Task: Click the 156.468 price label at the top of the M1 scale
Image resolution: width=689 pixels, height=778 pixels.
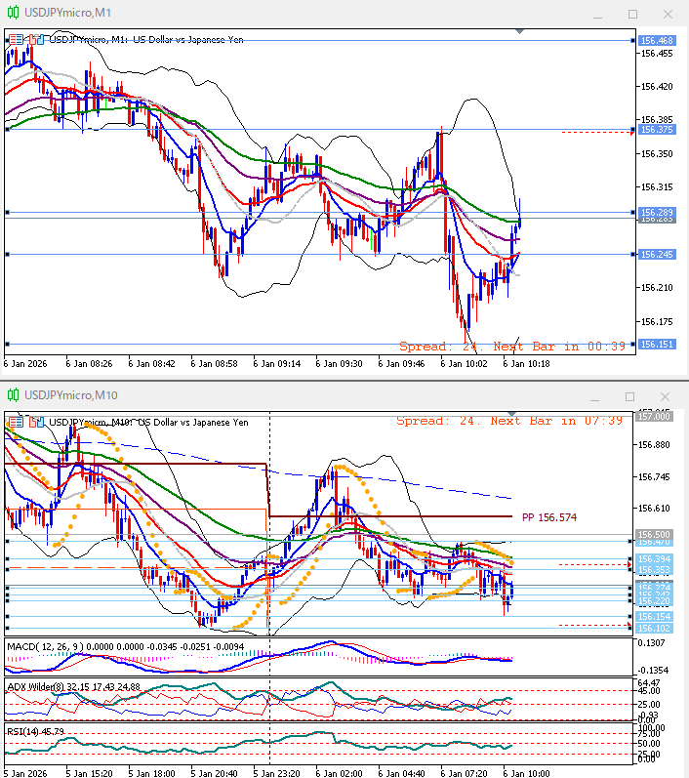Action: [x=658, y=40]
